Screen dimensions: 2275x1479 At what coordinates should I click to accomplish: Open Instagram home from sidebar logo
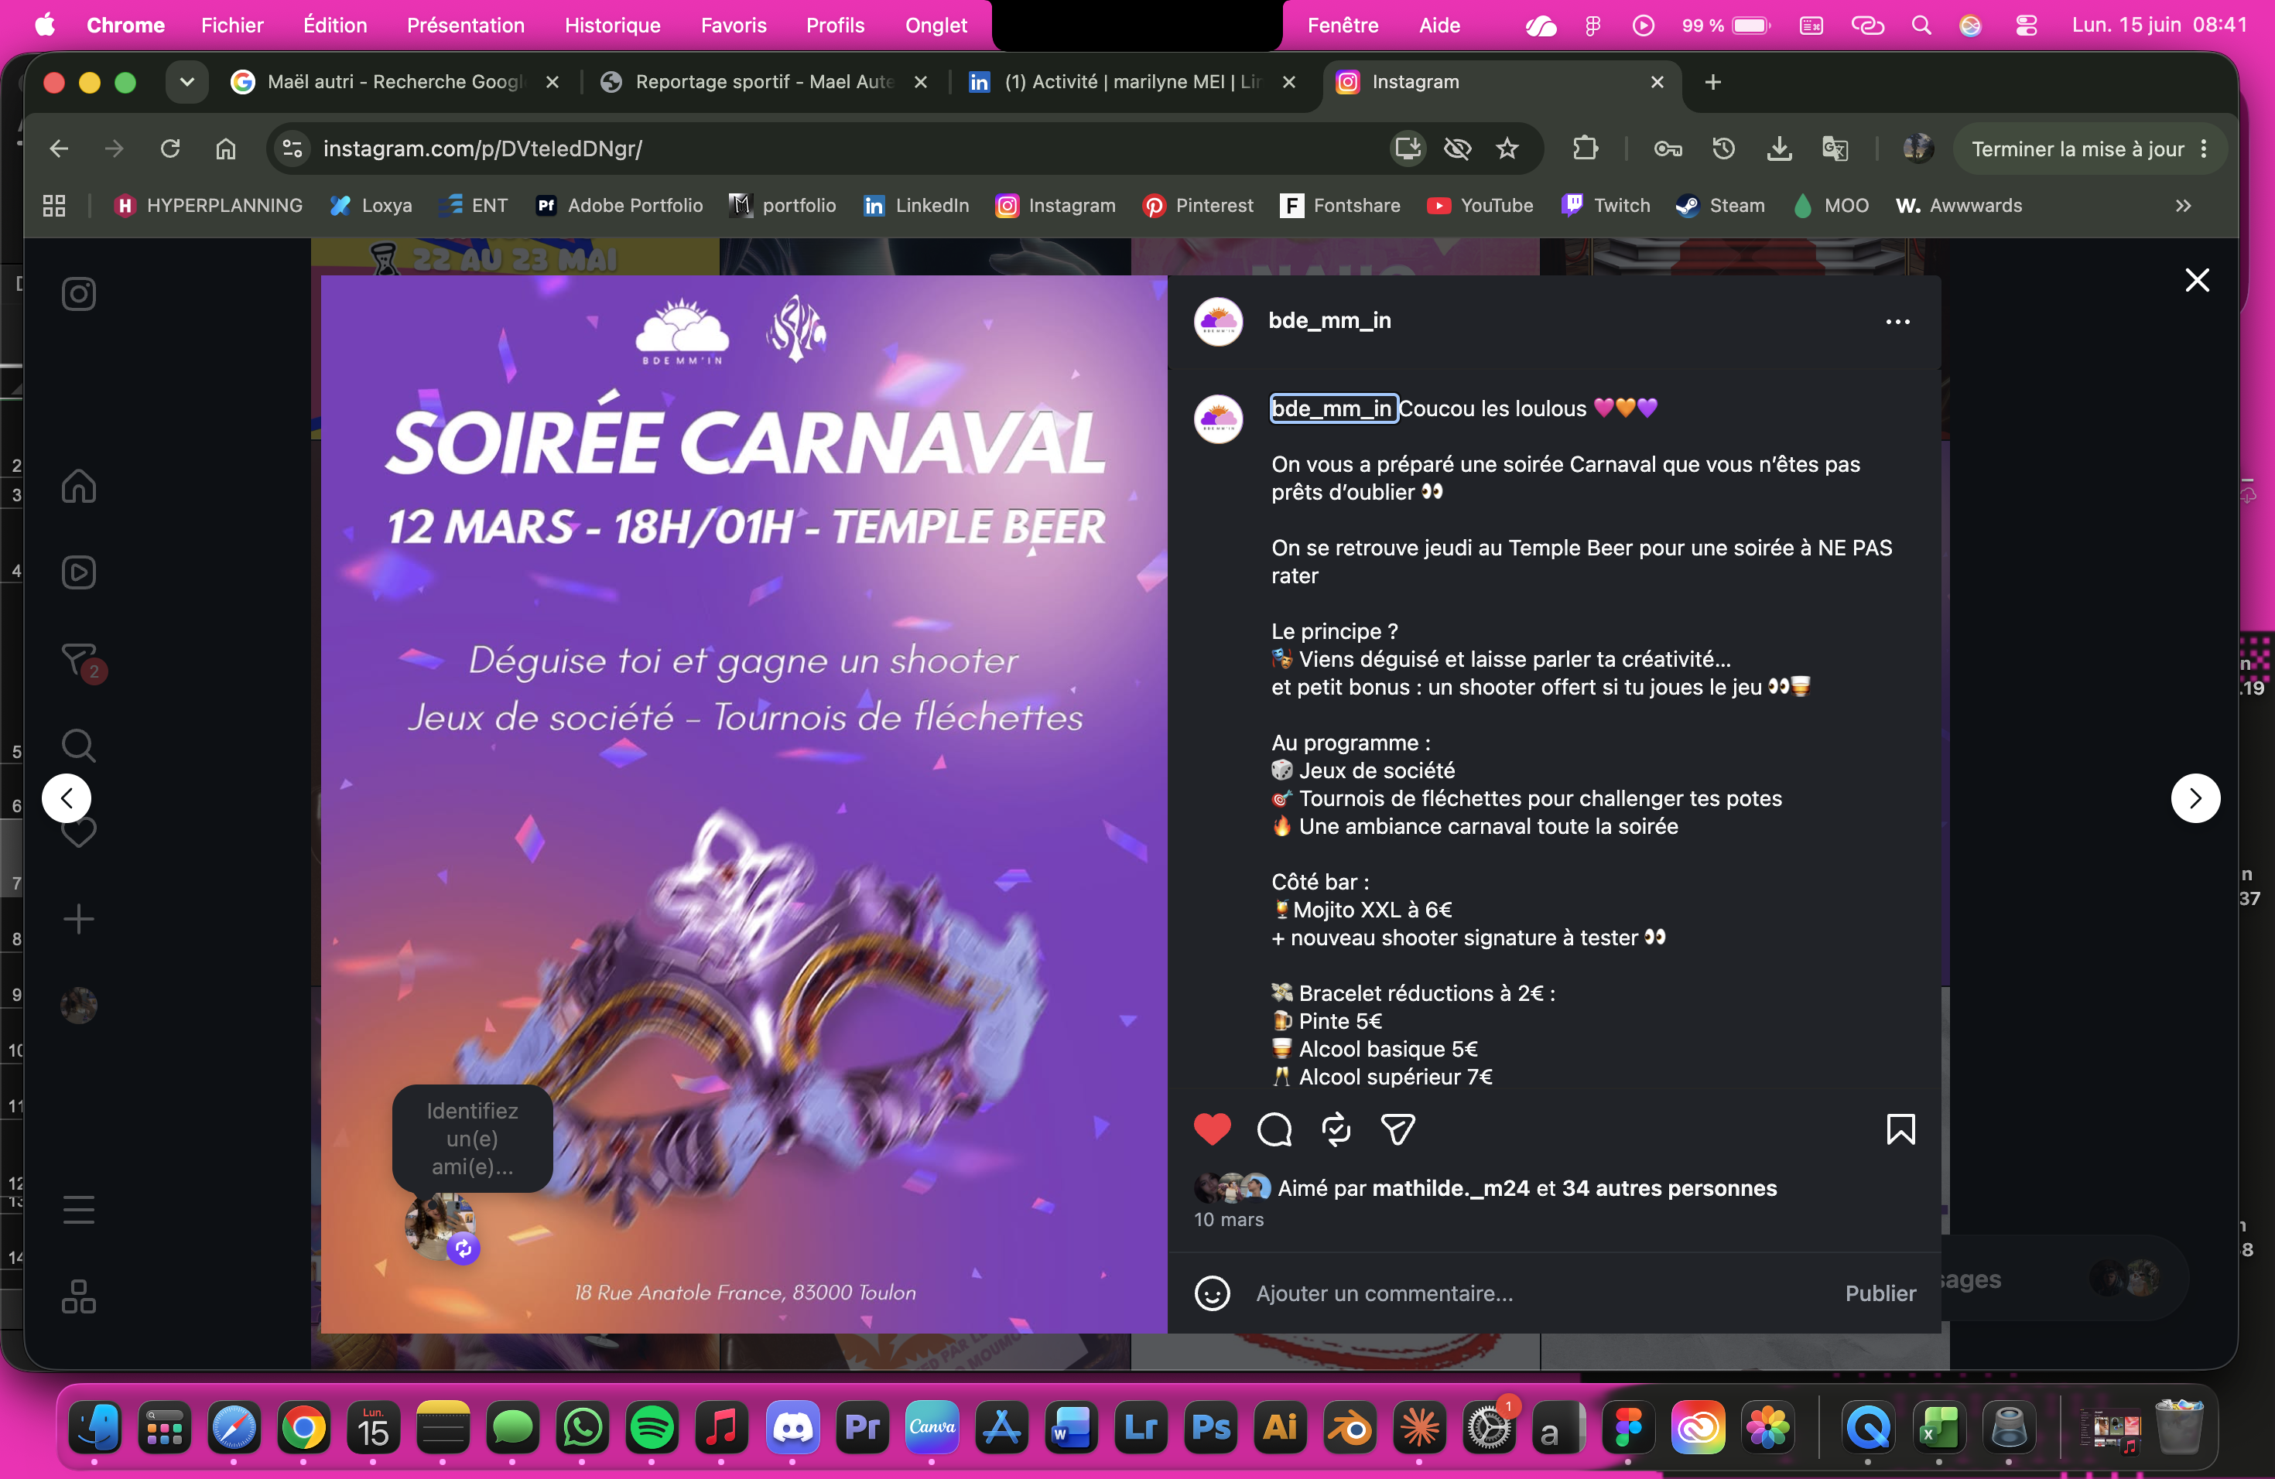coord(78,293)
